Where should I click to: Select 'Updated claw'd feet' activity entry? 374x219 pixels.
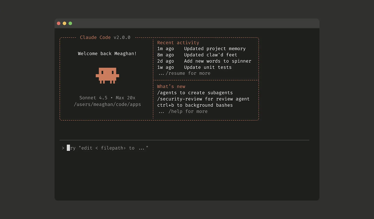coord(197,55)
